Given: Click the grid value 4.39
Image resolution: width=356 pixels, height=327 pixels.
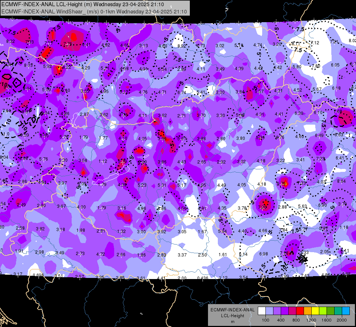Looking at the screenshot, I should click(x=239, y=69).
